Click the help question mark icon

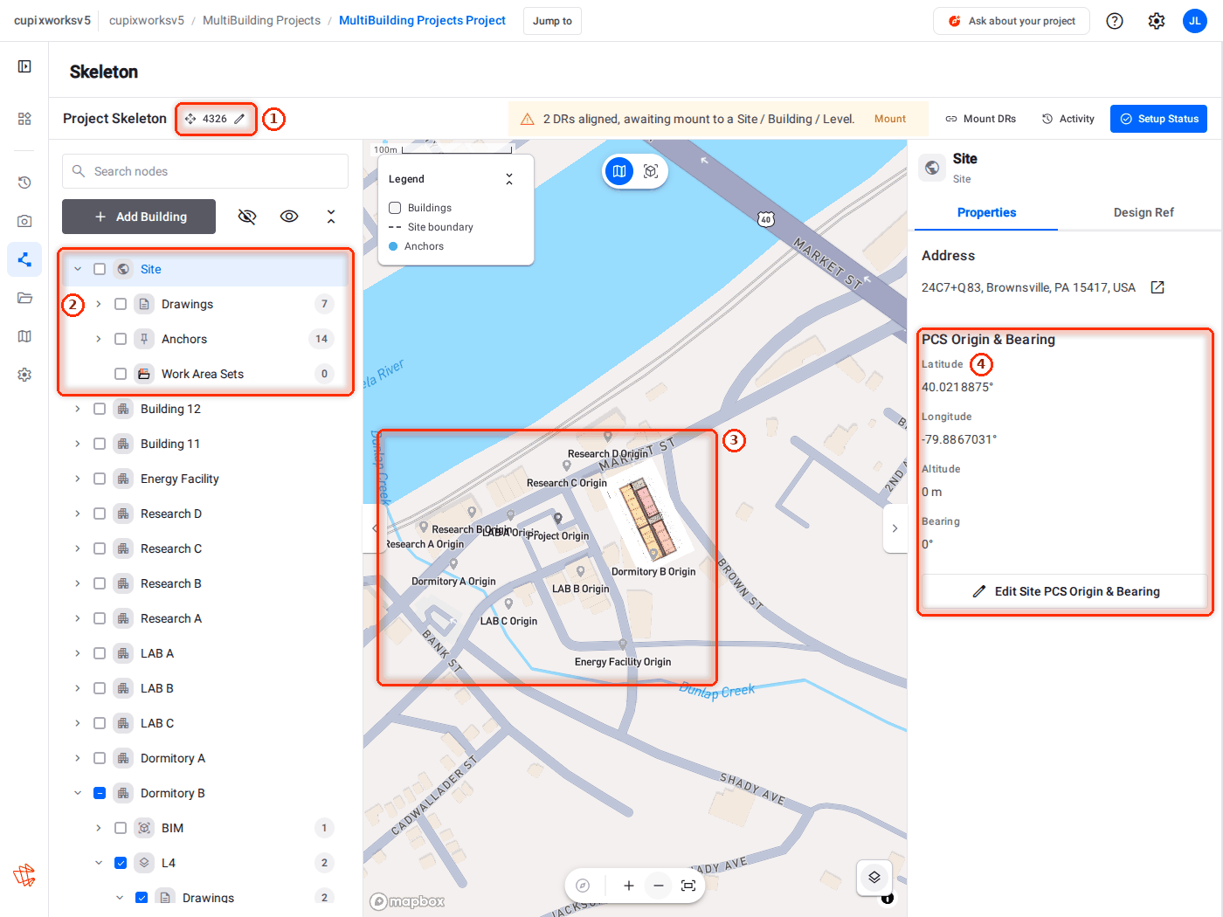pos(1115,21)
